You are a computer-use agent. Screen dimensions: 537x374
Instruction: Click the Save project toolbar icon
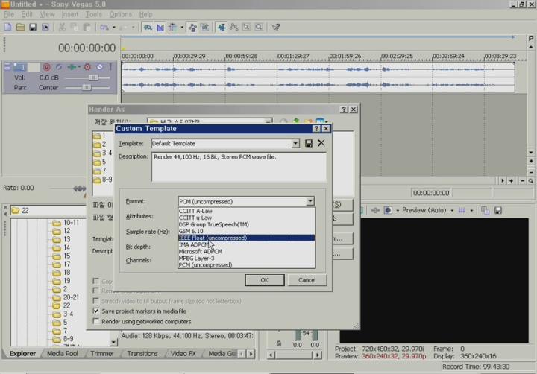click(33, 27)
